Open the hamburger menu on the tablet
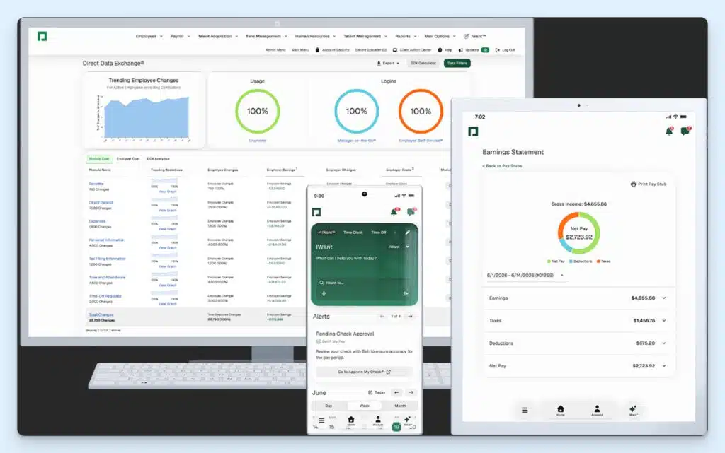The image size is (725, 453). 525,410
